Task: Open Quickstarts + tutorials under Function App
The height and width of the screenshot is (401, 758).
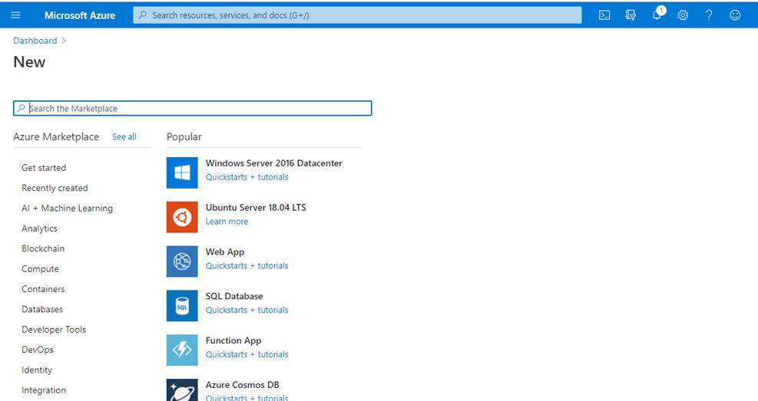Action: point(247,355)
